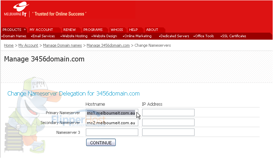Screen dimensions: 273x158
Task: Select Email Services in the submenu
Action: pyautogui.click(x=43, y=36)
